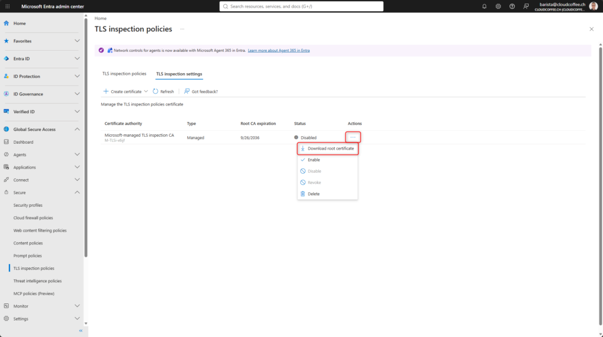Click the Favorites star icon
The image size is (603, 337).
6,41
